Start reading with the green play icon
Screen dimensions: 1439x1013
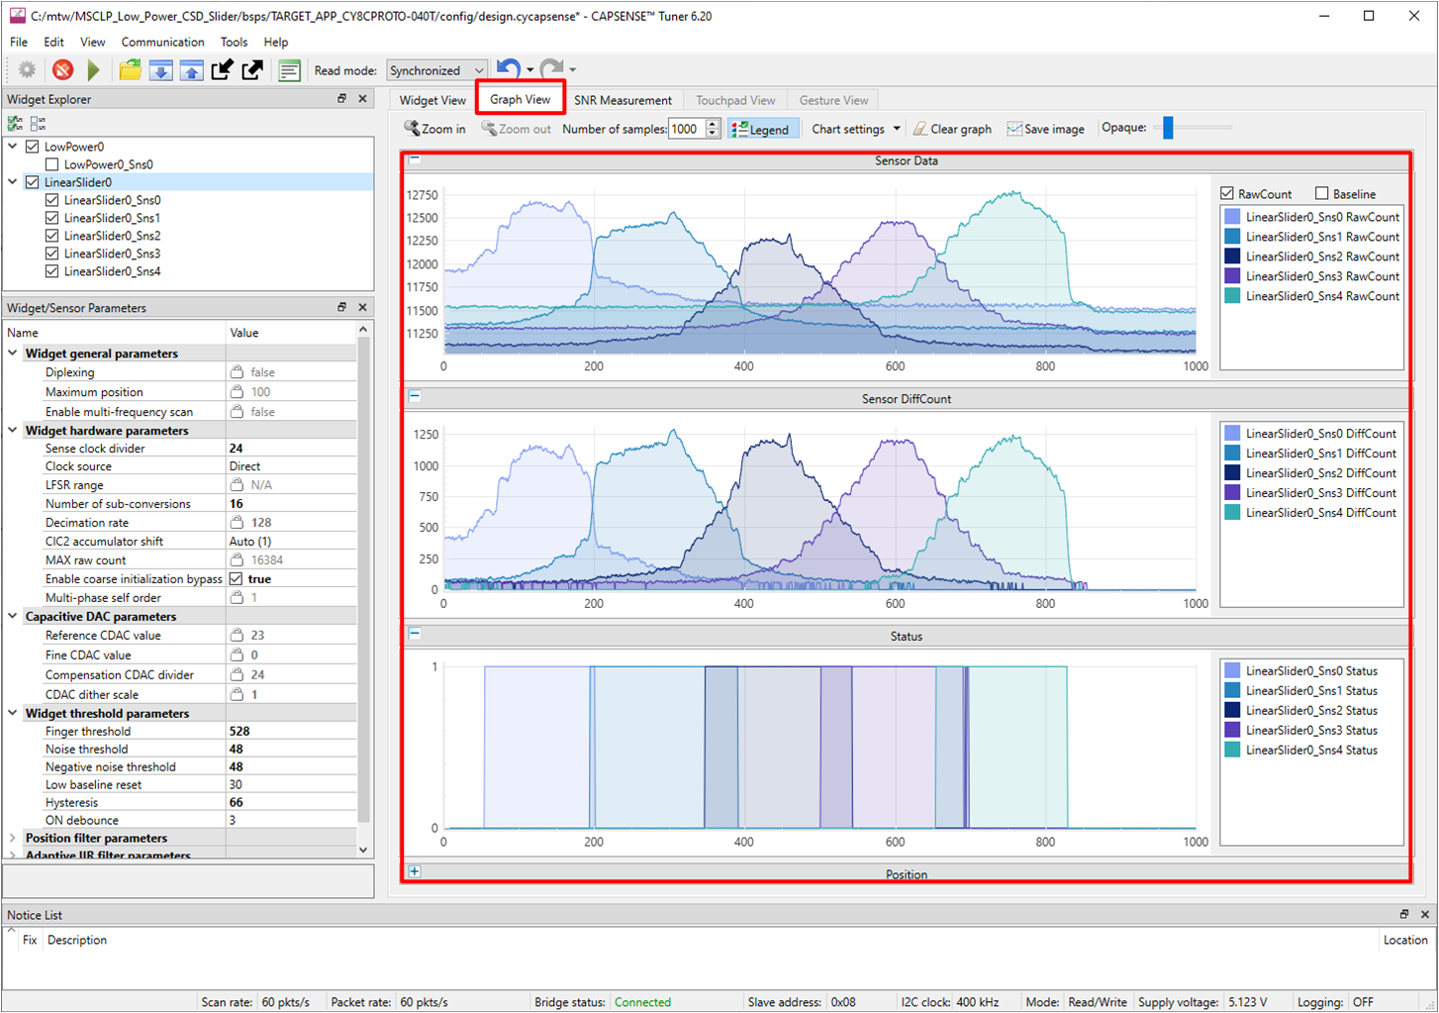94,70
